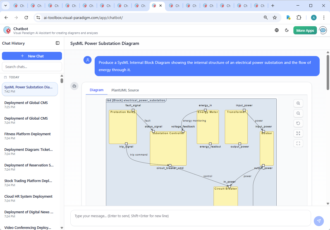The image size is (330, 230).
Task: Reset the diagram zoom level
Action: coord(298,123)
